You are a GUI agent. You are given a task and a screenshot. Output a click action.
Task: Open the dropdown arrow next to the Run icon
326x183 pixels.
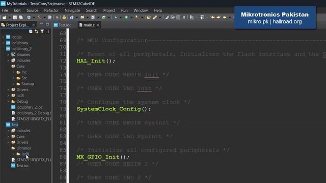pos(131,18)
